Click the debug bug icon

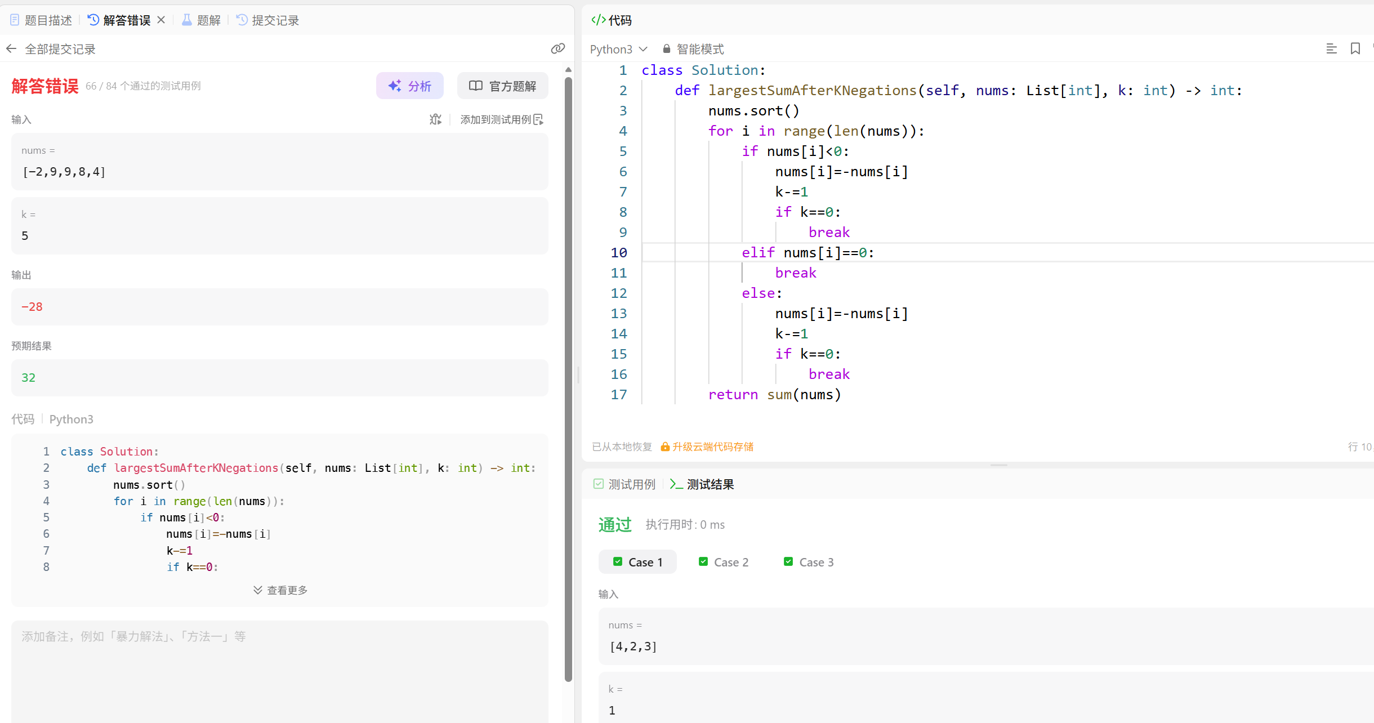click(x=435, y=119)
